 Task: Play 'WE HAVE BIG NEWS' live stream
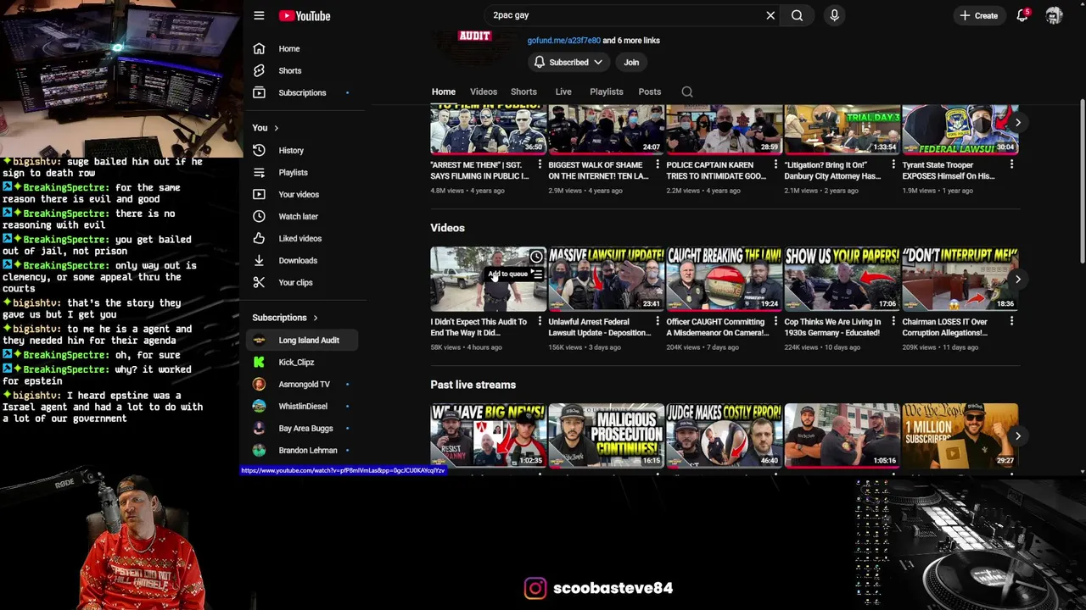coord(488,435)
